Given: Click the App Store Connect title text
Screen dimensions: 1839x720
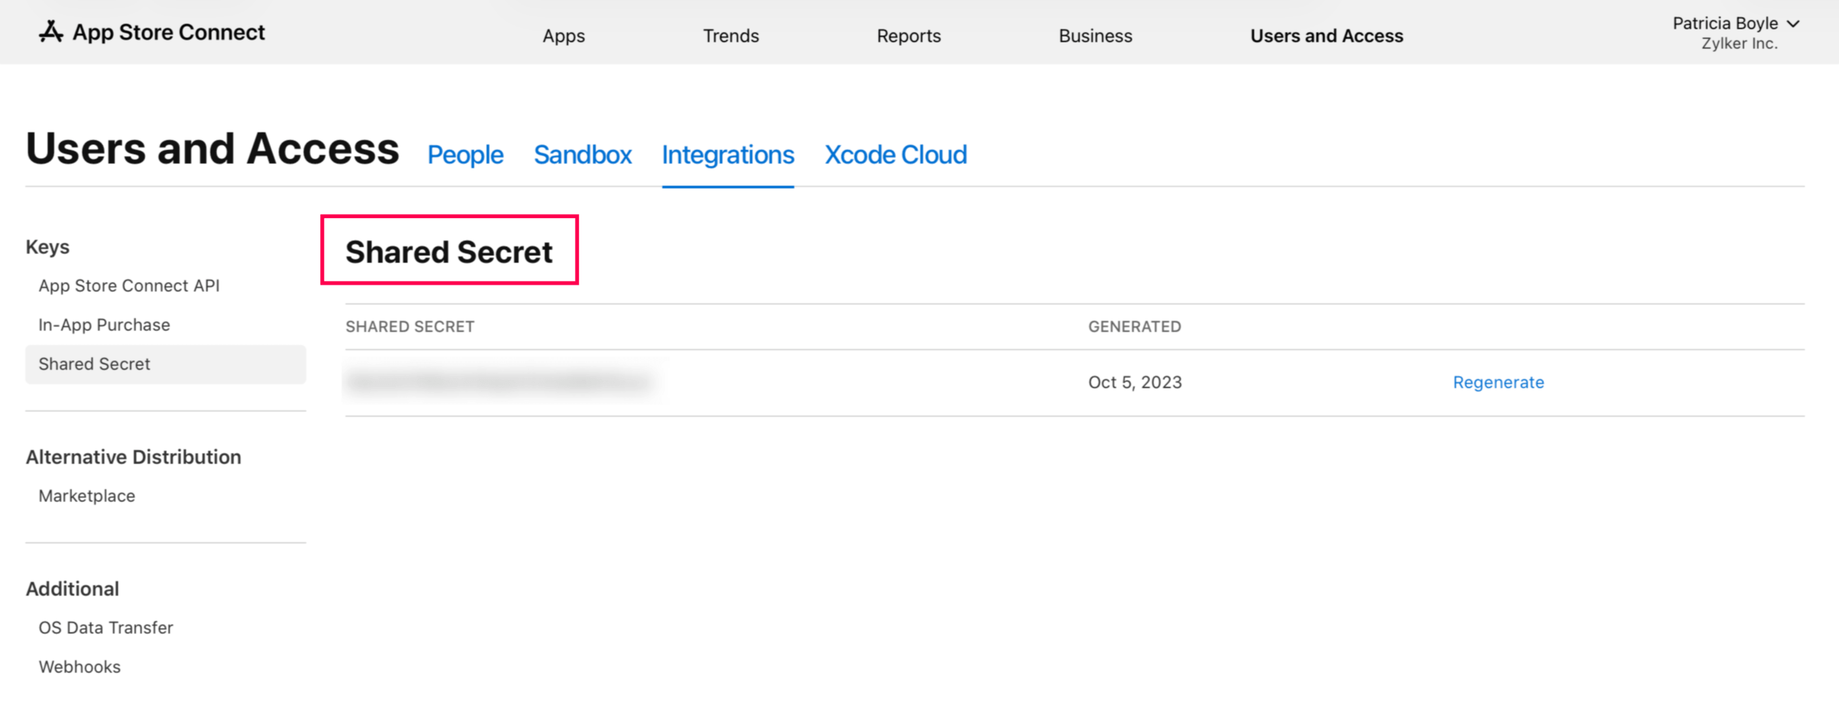Looking at the screenshot, I should point(169,32).
